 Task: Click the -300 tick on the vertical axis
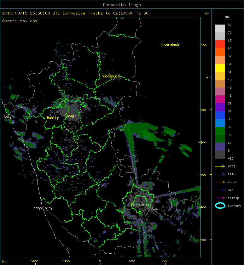(x=202, y=175)
